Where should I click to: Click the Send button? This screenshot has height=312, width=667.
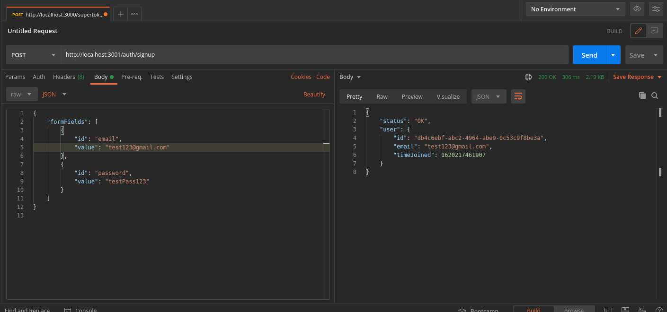[x=589, y=54]
